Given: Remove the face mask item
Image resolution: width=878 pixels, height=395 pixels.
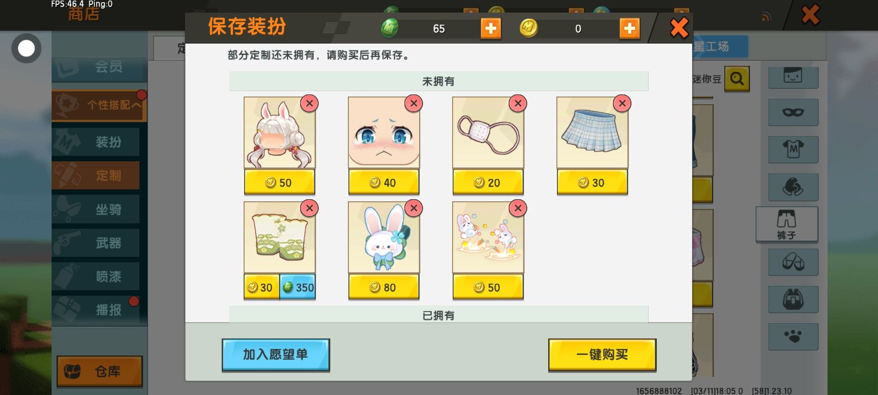Looking at the screenshot, I should (518, 103).
